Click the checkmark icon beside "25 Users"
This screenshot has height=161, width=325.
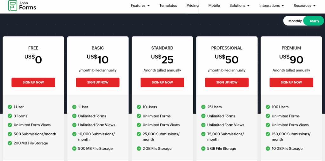[x=203, y=107]
